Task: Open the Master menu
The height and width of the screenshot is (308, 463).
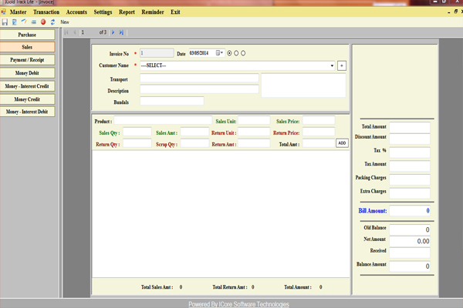Action: [x=18, y=12]
